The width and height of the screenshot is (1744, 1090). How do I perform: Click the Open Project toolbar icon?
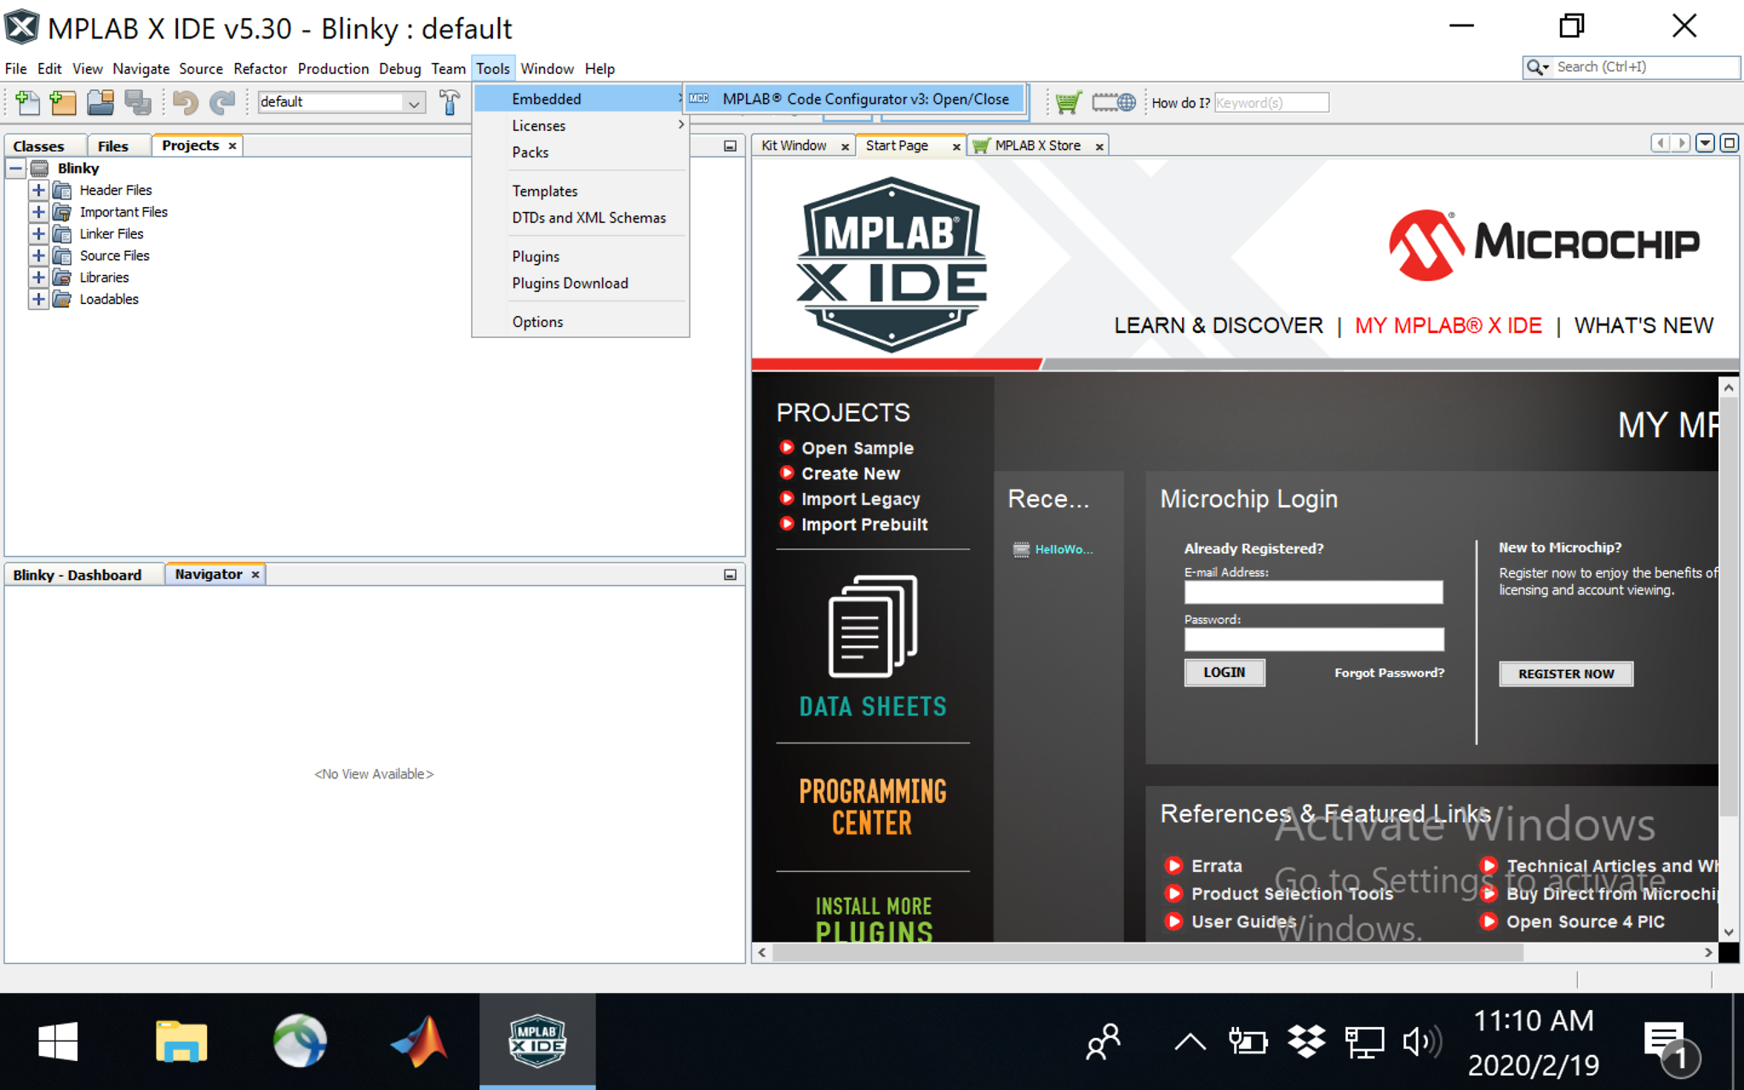coord(100,102)
